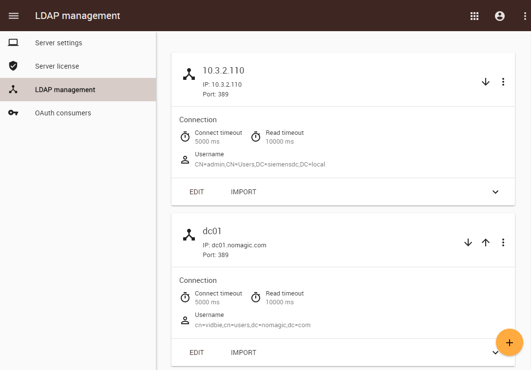Edit the dc01 LDAP server
This screenshot has width=531, height=370.
click(x=197, y=352)
